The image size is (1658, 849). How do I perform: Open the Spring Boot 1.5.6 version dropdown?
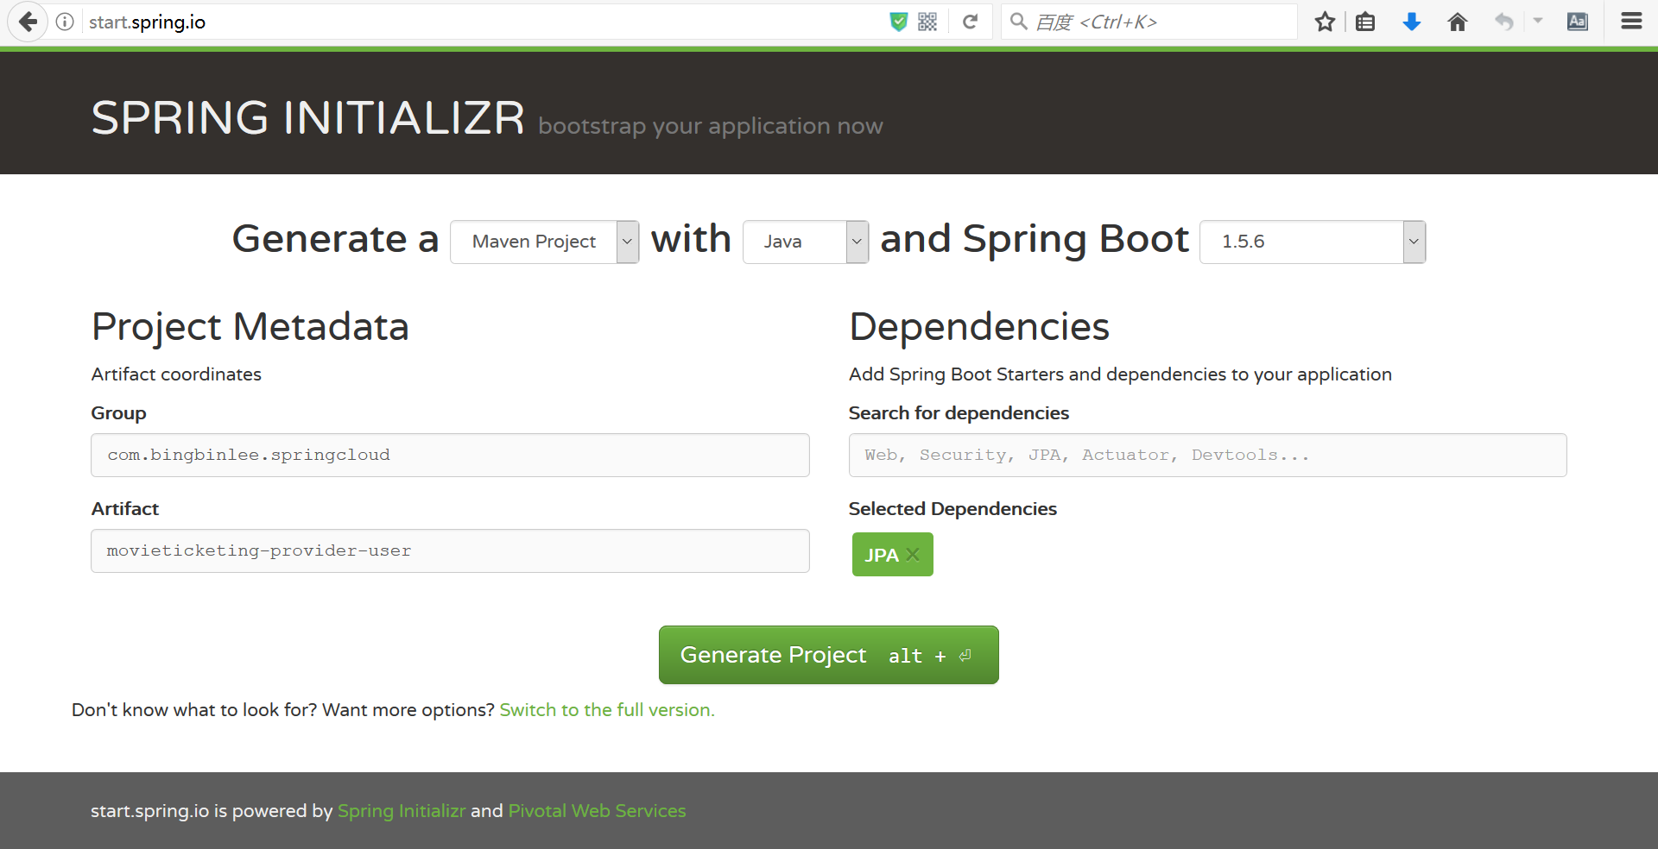pos(1313,242)
